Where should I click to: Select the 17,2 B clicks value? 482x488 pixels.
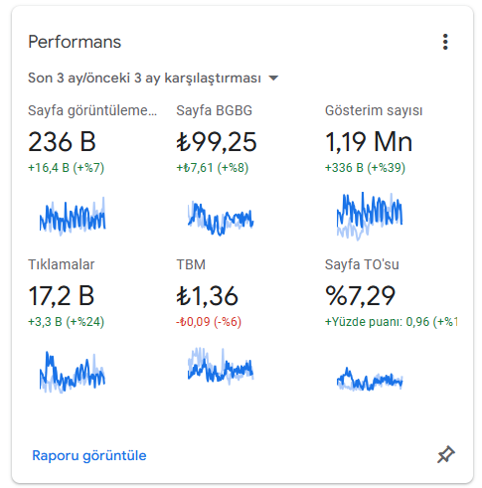tap(62, 296)
